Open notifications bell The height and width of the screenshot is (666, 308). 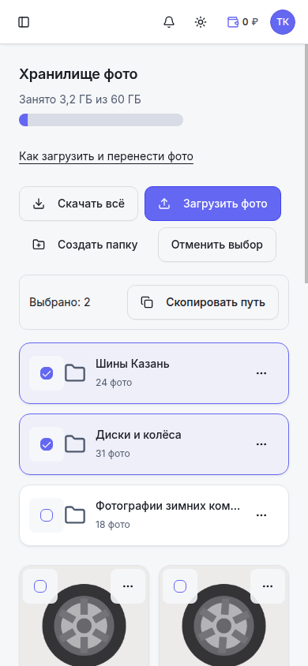click(x=169, y=22)
